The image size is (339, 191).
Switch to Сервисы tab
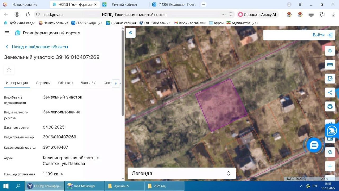(43, 83)
